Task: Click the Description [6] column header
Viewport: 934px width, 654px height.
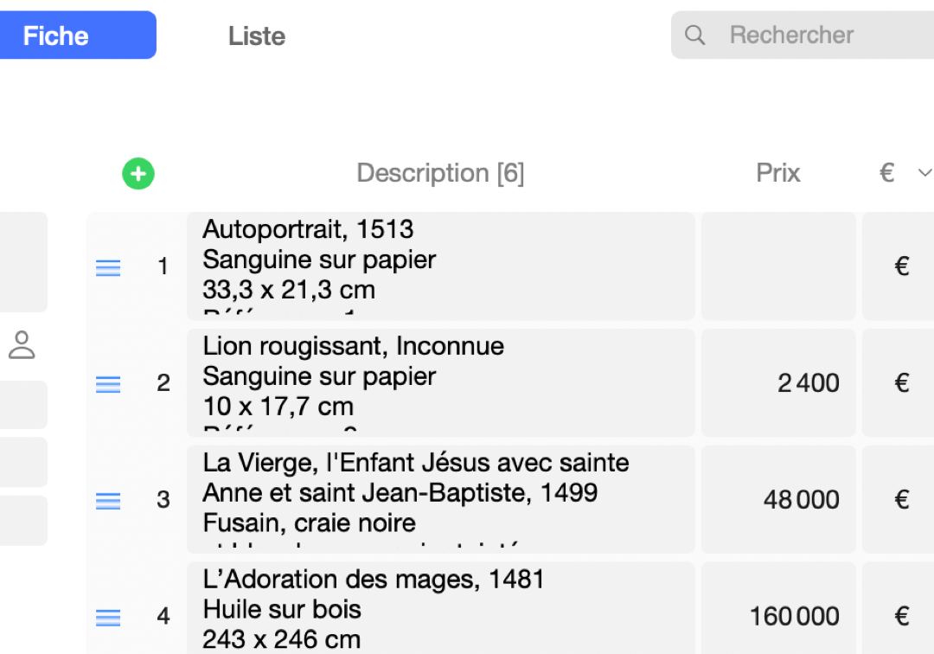Action: tap(440, 172)
